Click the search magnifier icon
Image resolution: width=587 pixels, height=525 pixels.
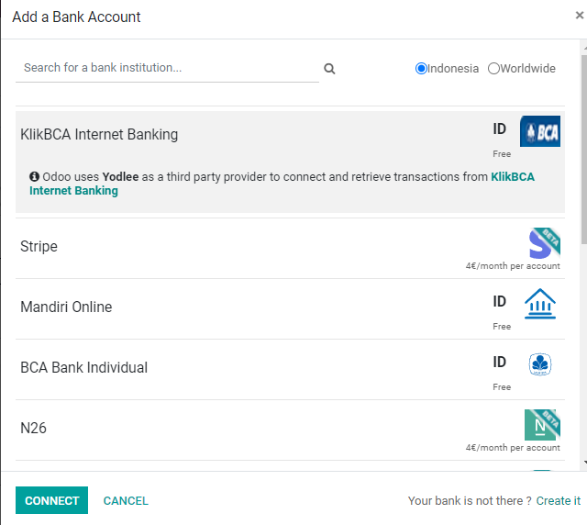coord(329,69)
